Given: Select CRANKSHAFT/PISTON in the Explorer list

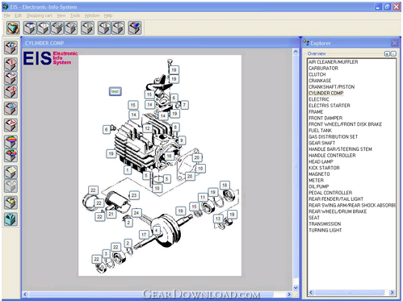Looking at the screenshot, I should point(331,87).
